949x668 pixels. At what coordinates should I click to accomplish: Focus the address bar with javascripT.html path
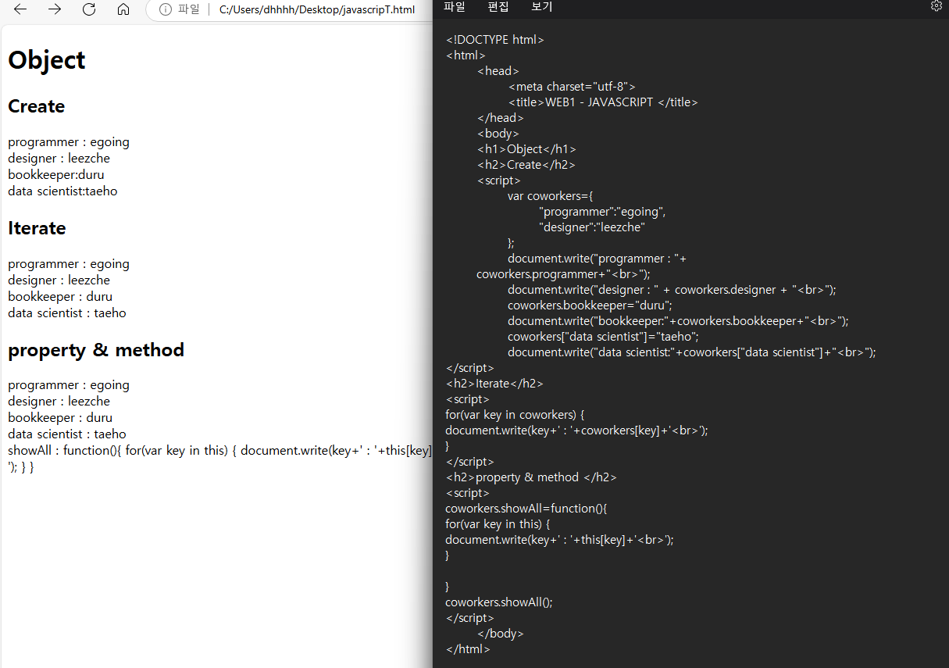click(x=316, y=9)
